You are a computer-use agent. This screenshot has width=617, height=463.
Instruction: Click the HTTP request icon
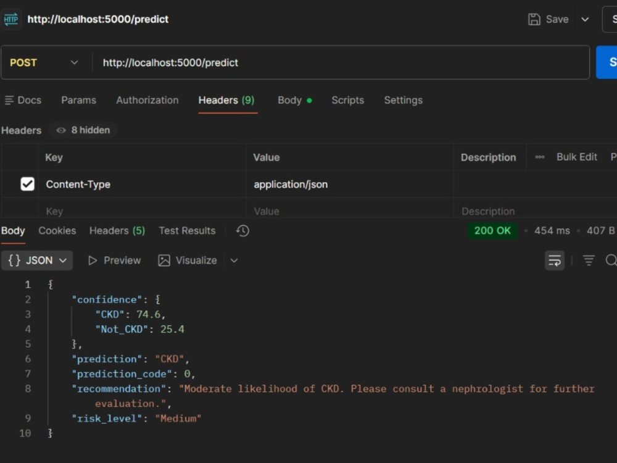pos(11,19)
